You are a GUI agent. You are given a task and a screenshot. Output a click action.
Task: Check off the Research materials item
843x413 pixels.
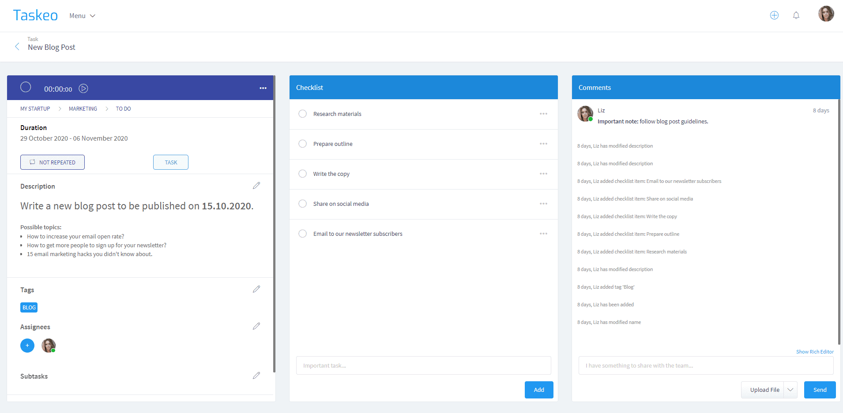pos(302,114)
